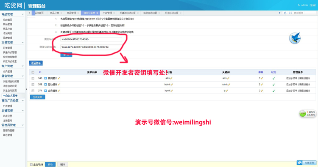318x167 pixels.
Task: Check the box for row 371
Action: point(33,91)
